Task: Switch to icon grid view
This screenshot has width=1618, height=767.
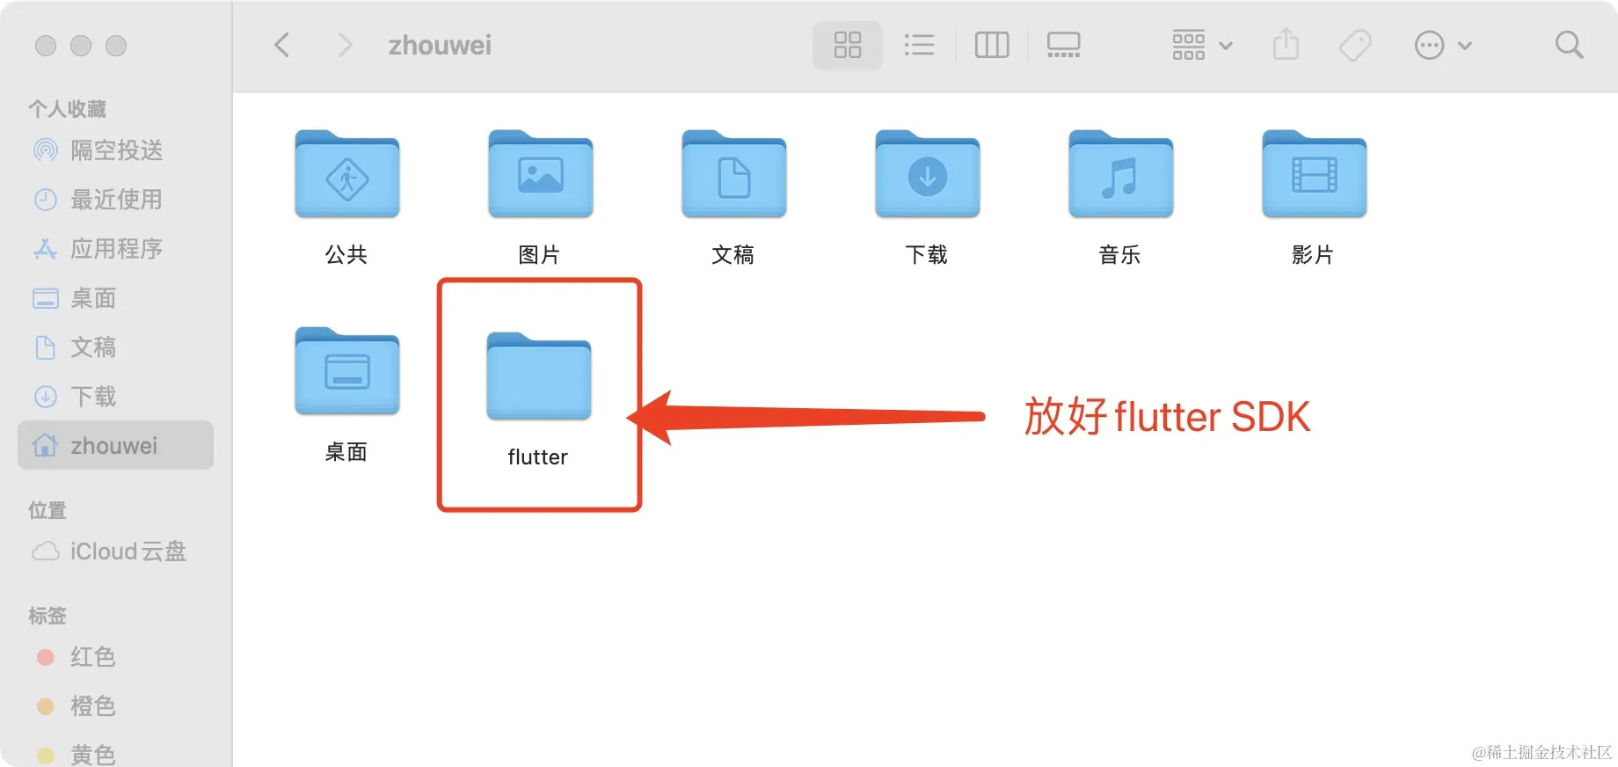Action: pyautogui.click(x=847, y=45)
